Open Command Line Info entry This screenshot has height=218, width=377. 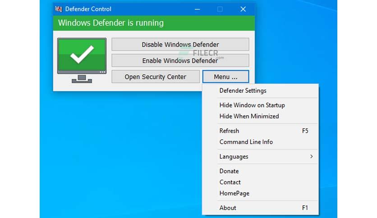coord(260,142)
